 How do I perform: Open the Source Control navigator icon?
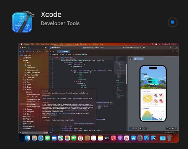point(23,51)
